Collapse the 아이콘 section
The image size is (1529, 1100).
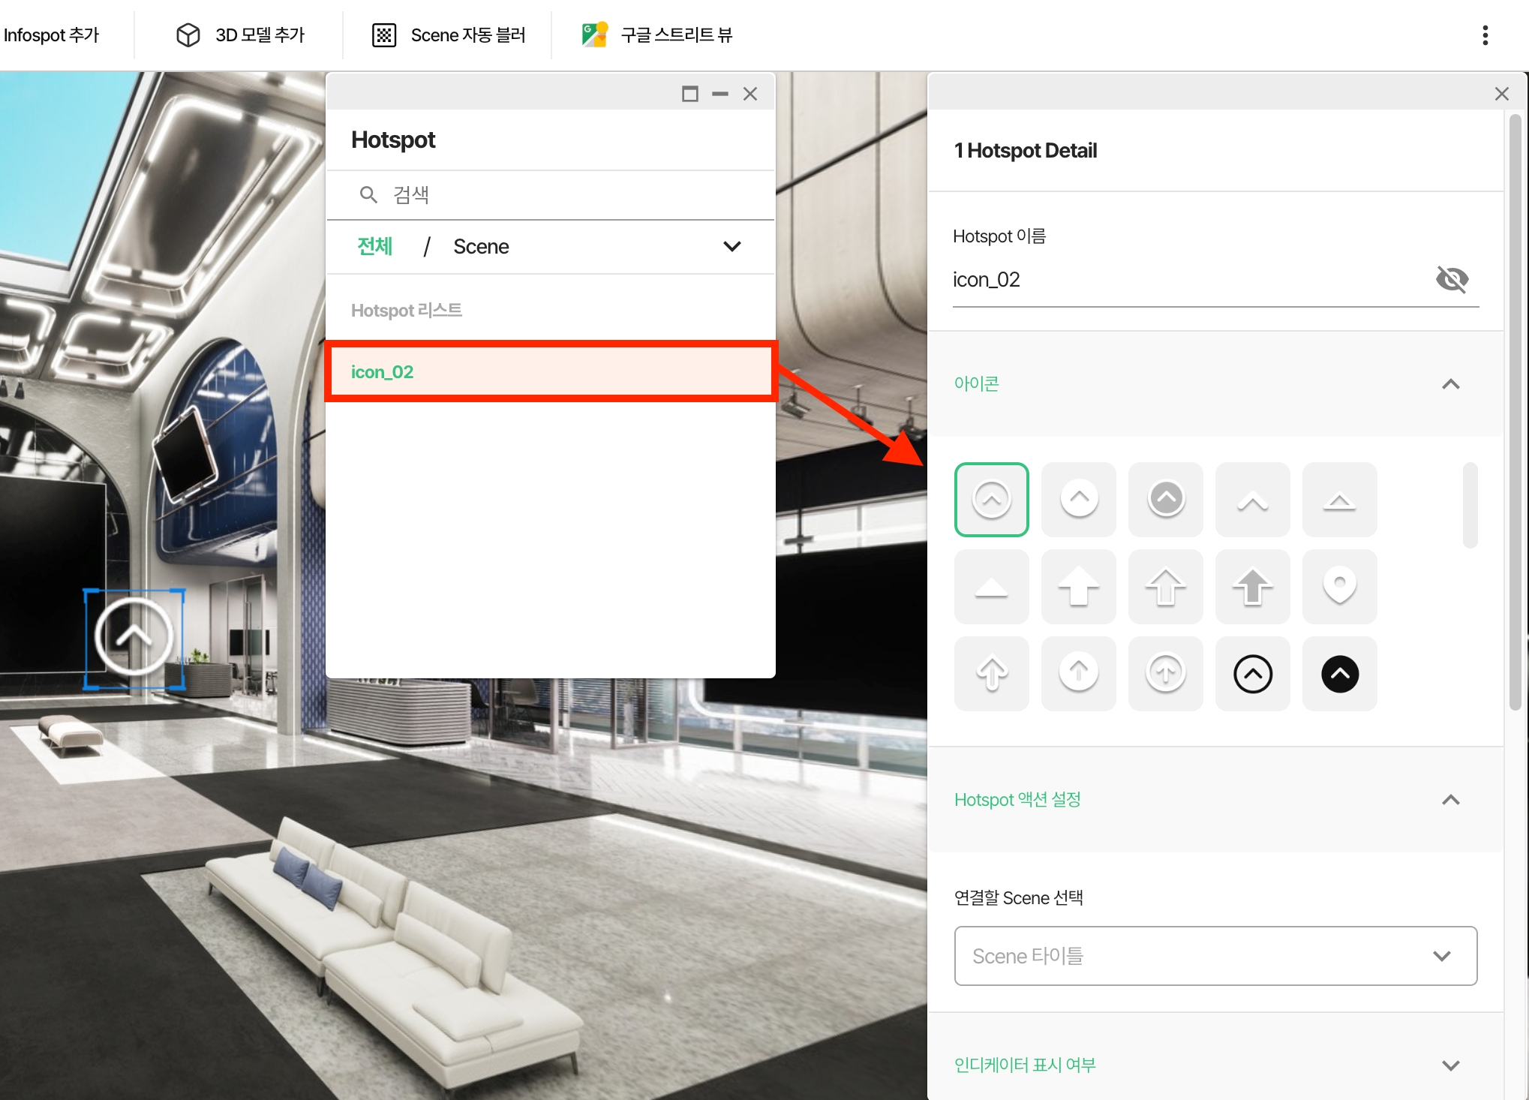(x=1450, y=384)
